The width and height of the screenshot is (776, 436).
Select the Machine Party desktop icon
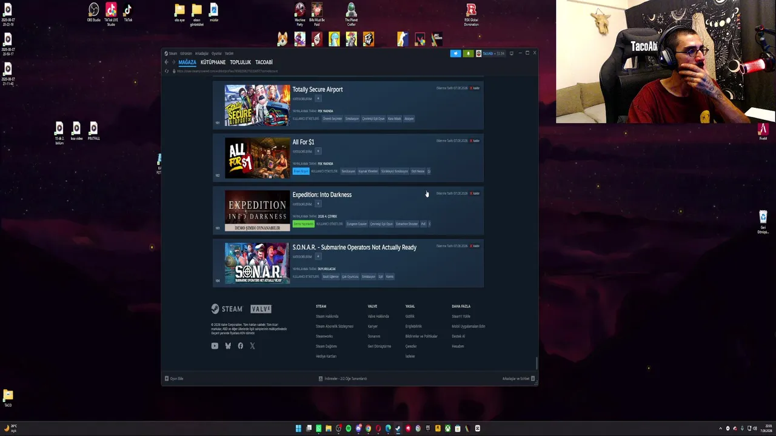[x=300, y=14]
